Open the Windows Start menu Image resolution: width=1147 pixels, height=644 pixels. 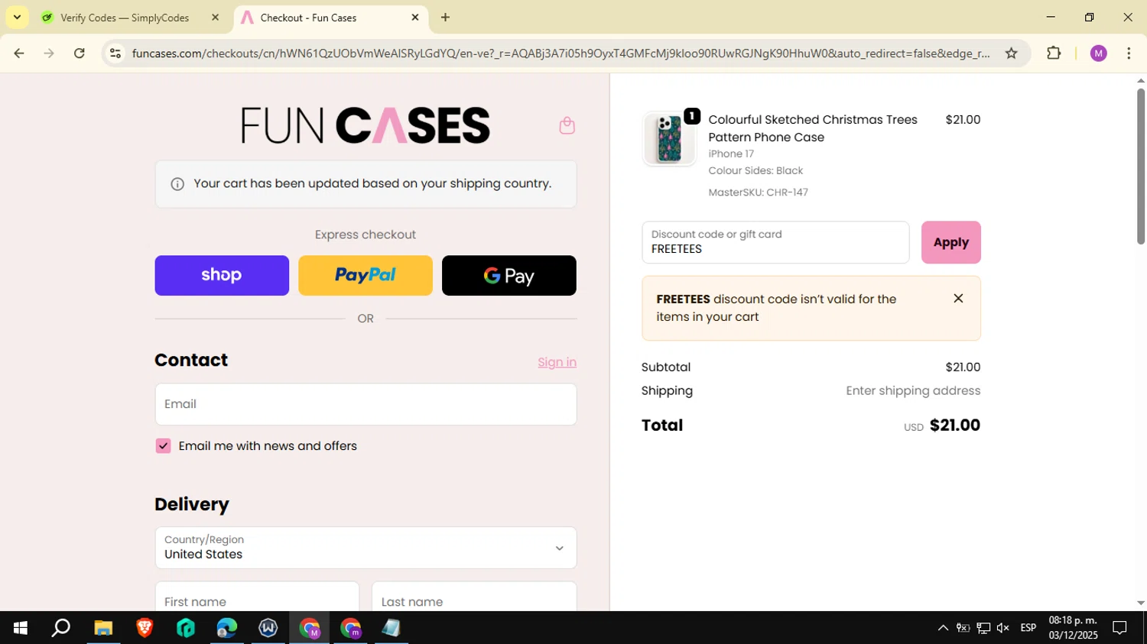click(x=21, y=628)
